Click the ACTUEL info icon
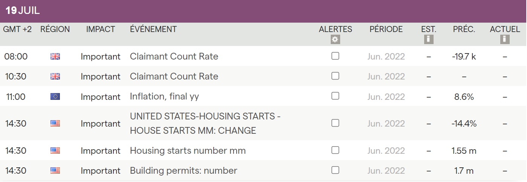This screenshot has width=527, height=182. [x=505, y=39]
